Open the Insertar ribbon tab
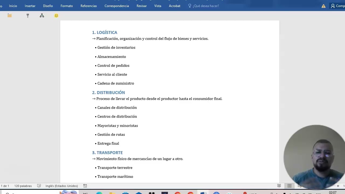Screen dimensions: 345x194 click(x=30, y=6)
